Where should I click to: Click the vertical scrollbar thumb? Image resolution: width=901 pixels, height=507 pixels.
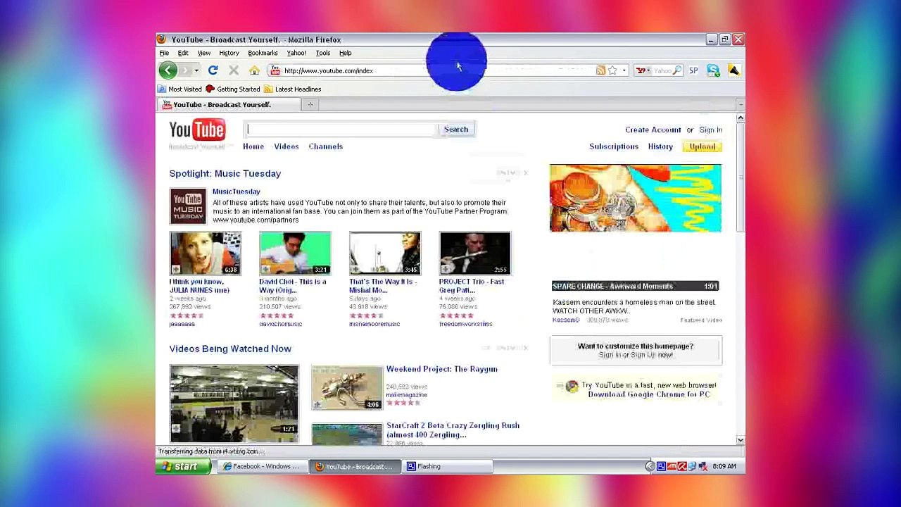point(741,176)
